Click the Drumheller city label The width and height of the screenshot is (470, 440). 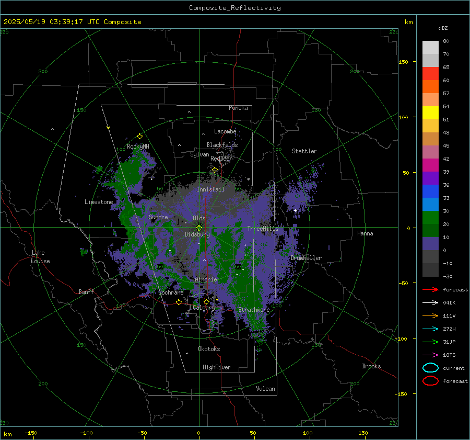click(306, 258)
